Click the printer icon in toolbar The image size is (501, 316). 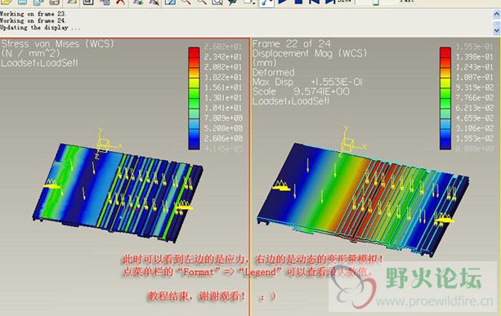[x=54, y=2]
